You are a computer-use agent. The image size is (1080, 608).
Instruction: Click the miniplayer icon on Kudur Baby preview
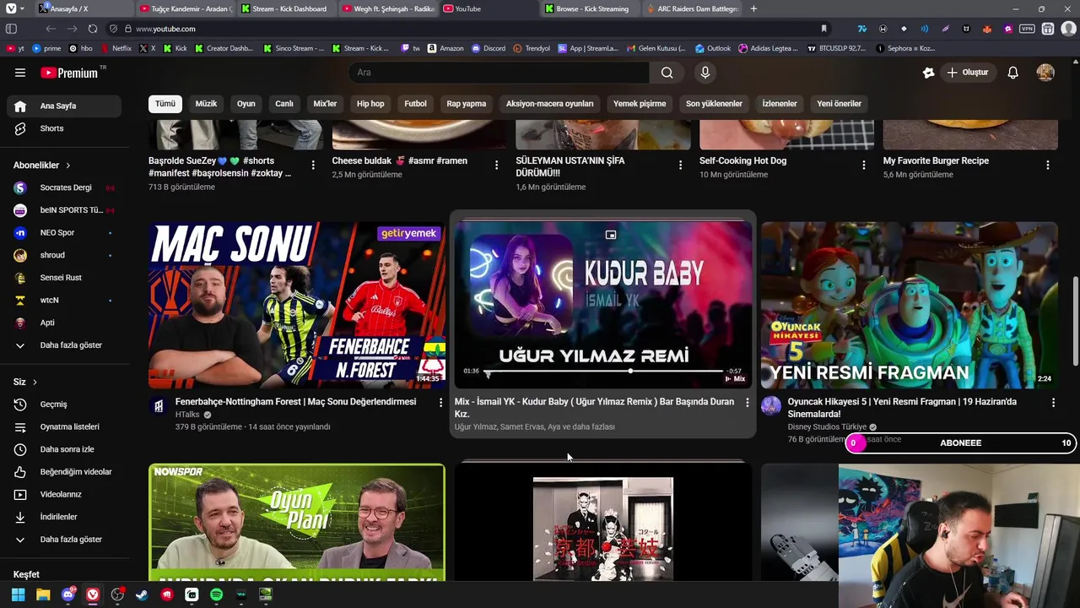tap(611, 235)
